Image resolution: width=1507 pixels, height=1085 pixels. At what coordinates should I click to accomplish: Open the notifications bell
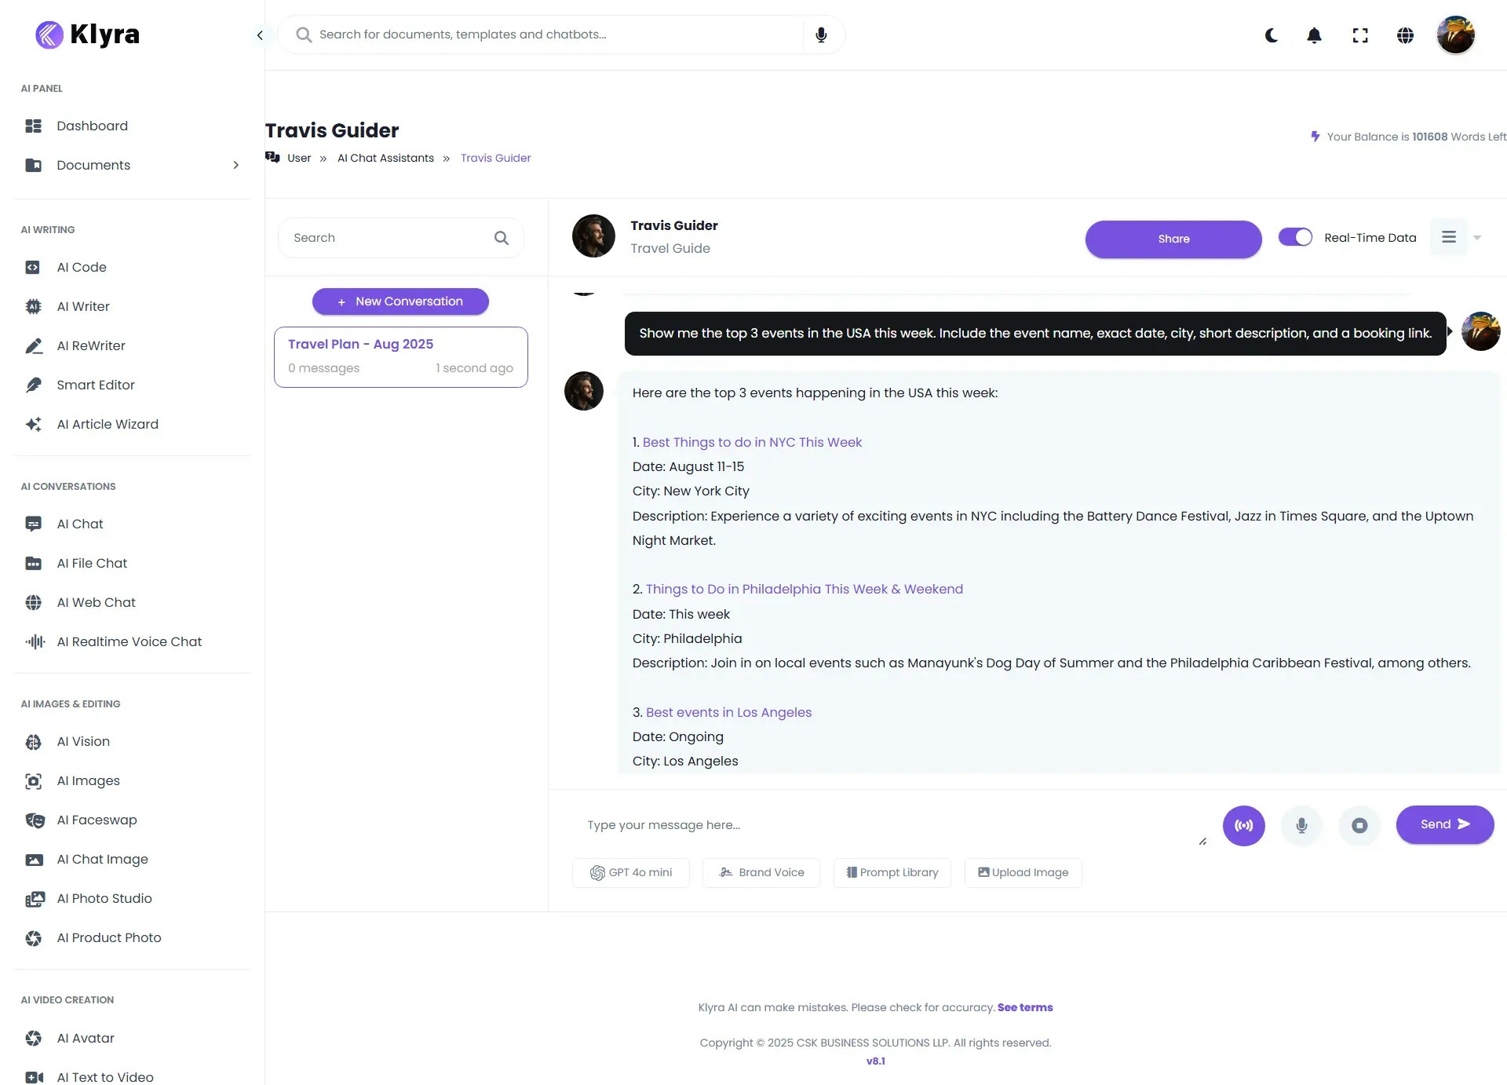click(x=1314, y=35)
